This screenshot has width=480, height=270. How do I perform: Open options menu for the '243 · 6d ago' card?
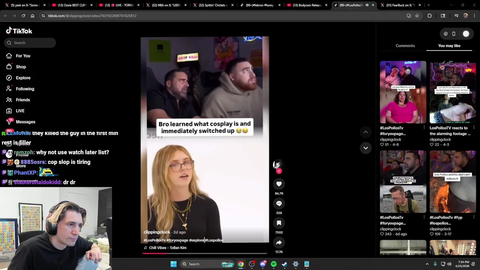click(424, 217)
